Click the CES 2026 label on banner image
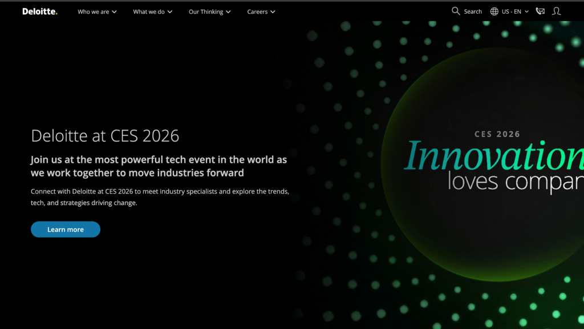Viewport: 584px width, 329px height. tap(497, 134)
